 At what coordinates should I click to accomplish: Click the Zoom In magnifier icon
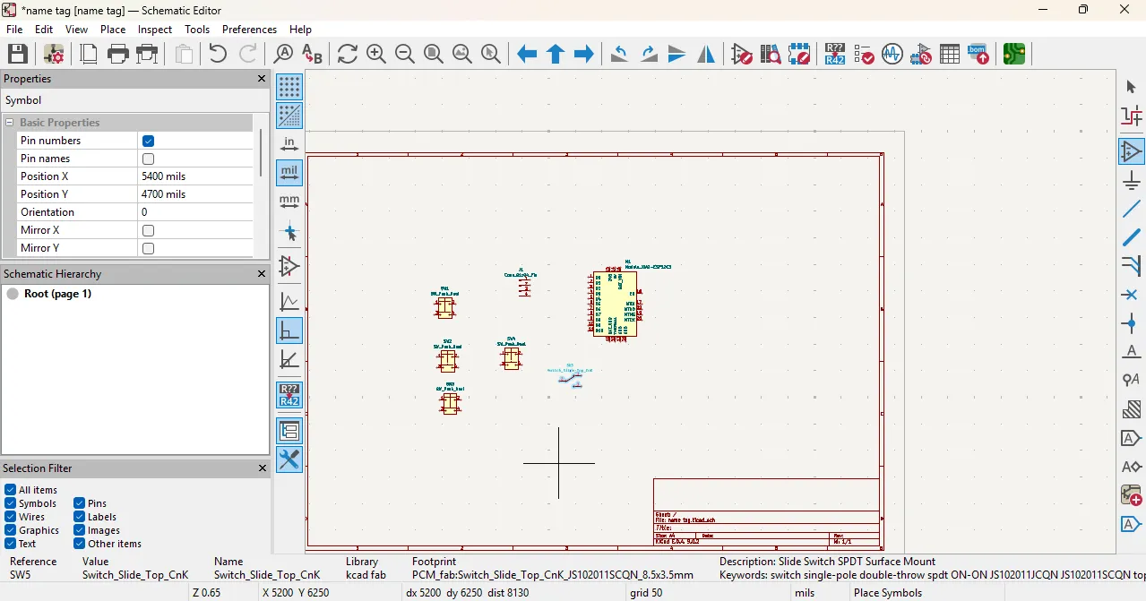(376, 54)
